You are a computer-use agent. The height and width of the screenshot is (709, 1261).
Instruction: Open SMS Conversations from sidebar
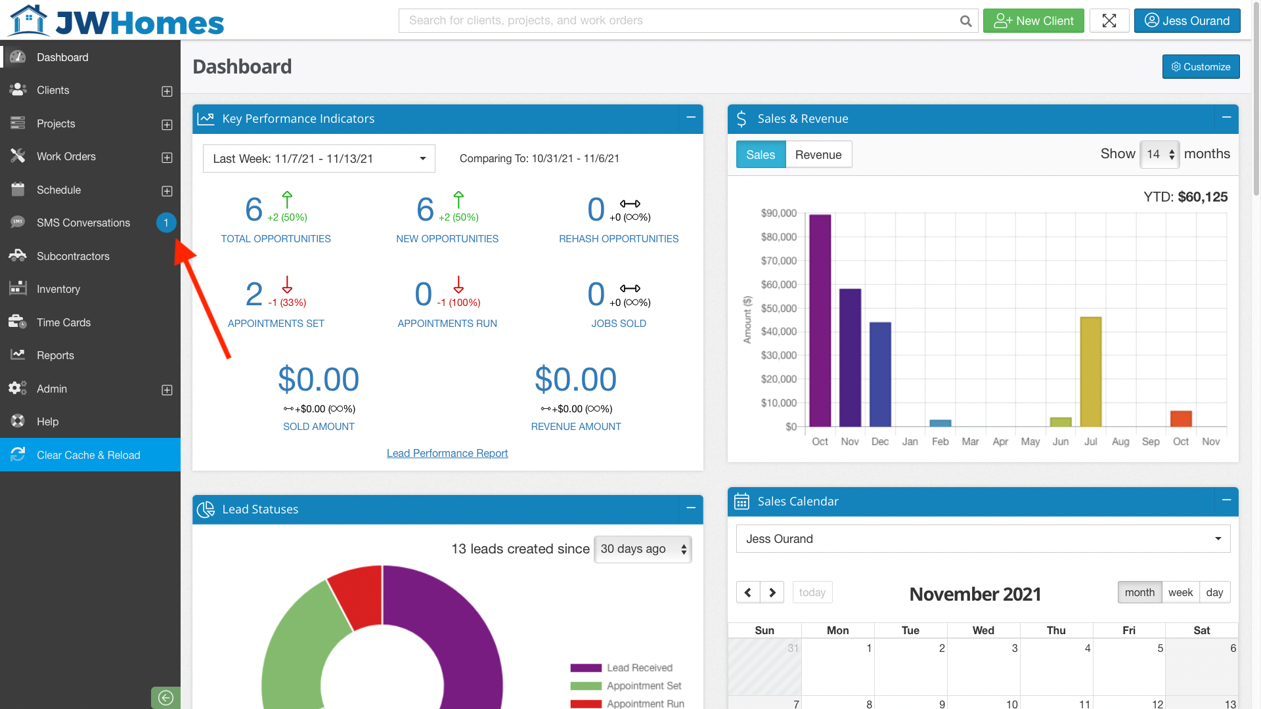point(83,223)
